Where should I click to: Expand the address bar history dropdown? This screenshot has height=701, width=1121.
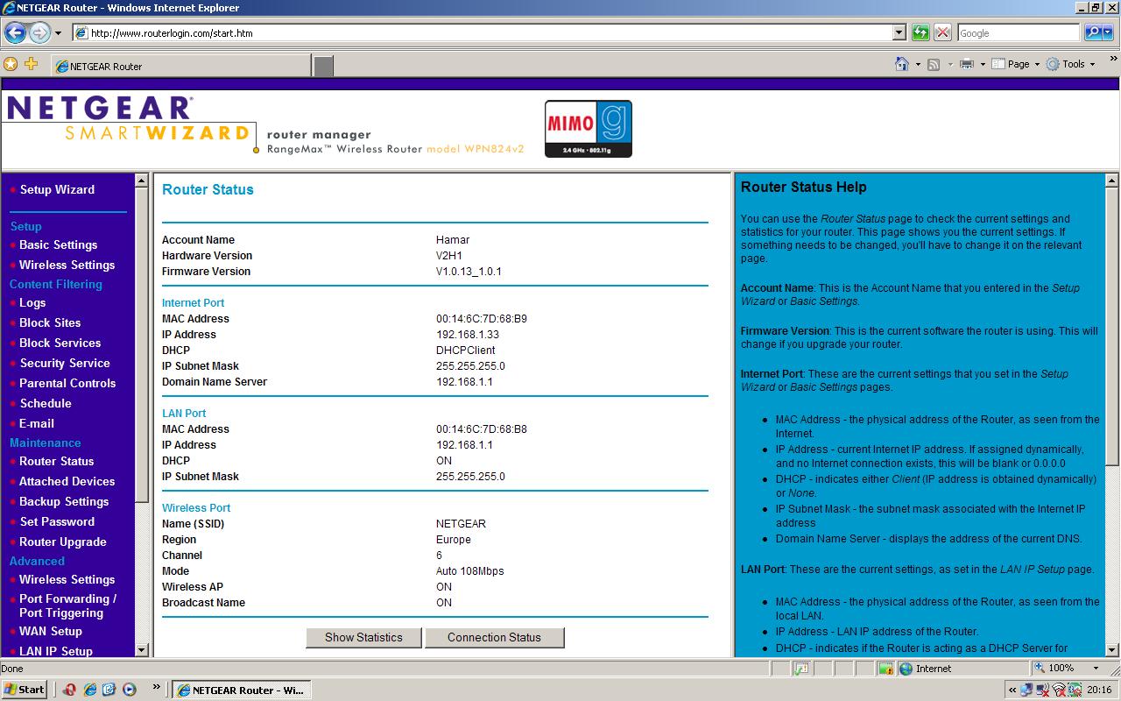(899, 33)
